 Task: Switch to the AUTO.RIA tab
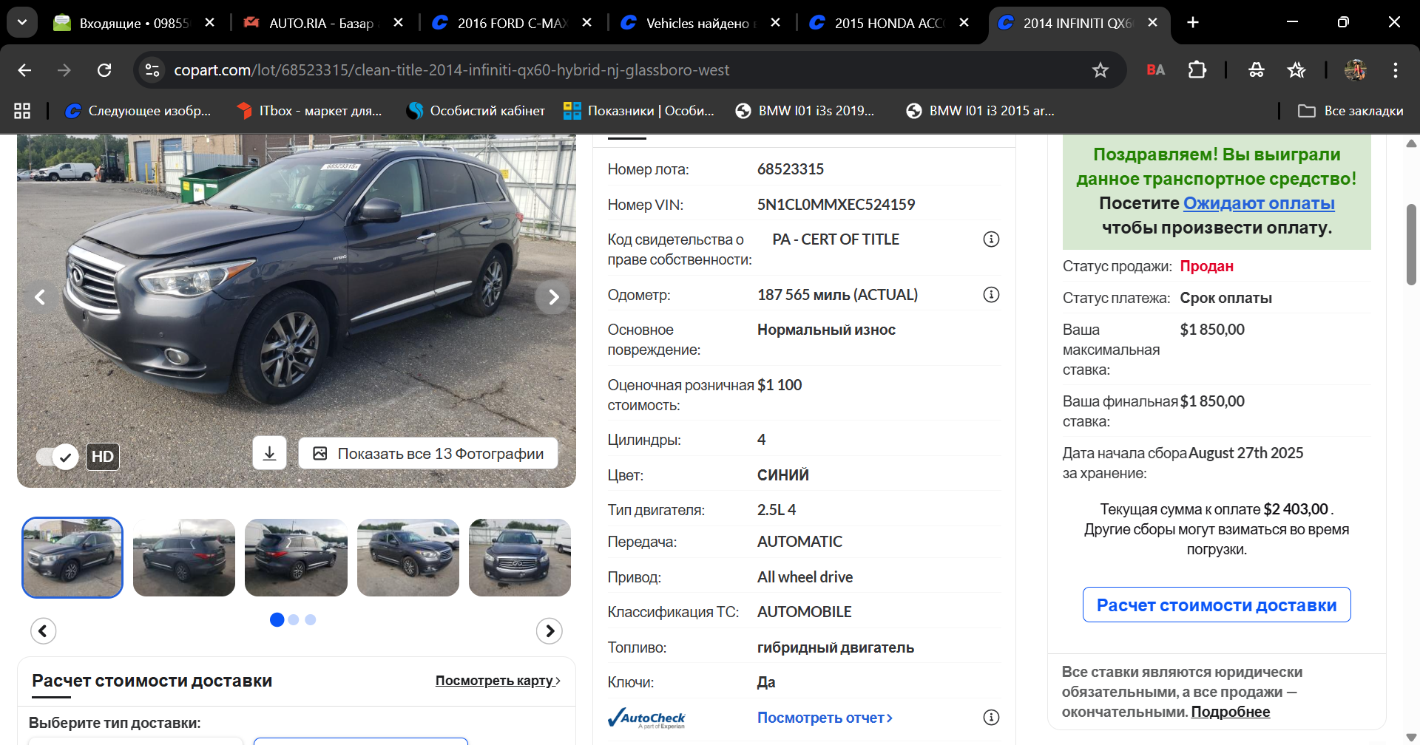[x=322, y=23]
